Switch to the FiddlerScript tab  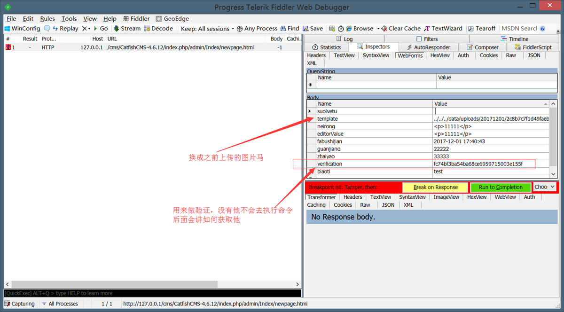click(533, 47)
